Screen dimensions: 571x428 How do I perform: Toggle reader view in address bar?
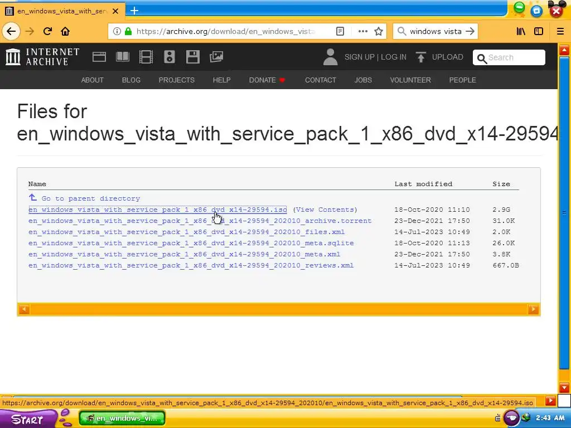(340, 31)
